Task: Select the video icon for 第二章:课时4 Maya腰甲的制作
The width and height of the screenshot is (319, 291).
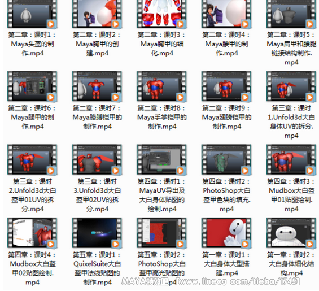Action: tap(226, 14)
